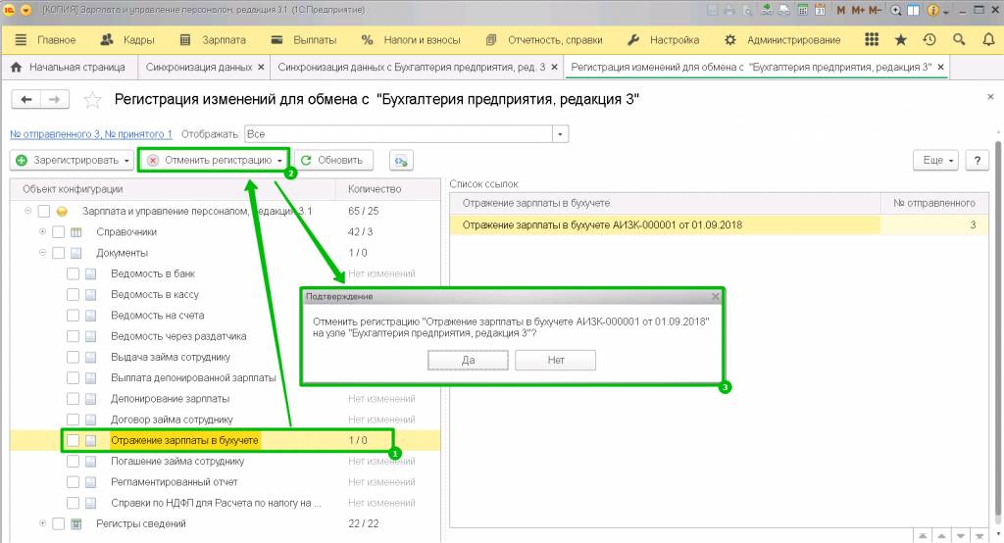Check the Документы checkbox
1004x543 pixels.
(x=58, y=253)
